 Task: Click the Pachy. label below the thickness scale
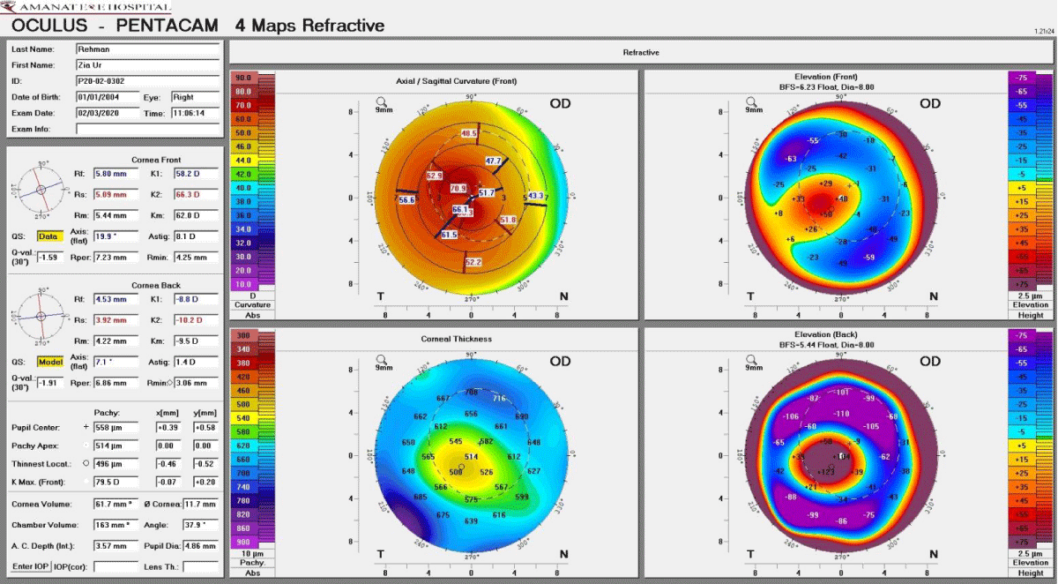(253, 563)
